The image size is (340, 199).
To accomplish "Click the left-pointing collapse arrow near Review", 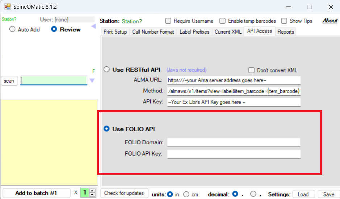I will tap(93, 26).
